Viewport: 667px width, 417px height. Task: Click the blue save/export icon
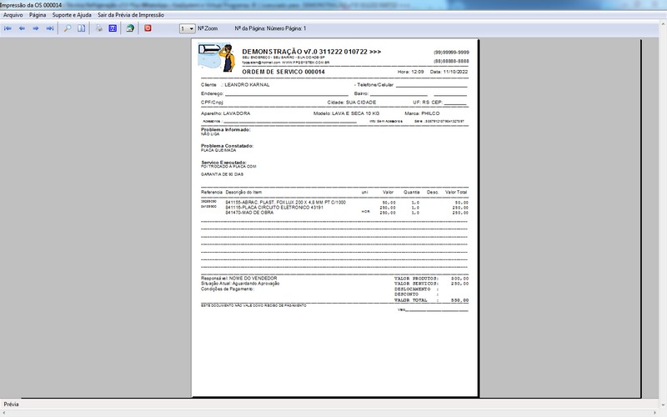113,28
